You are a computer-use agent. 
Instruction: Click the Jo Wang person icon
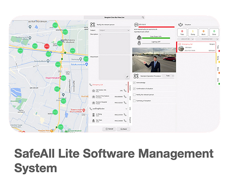[x=93, y=115]
